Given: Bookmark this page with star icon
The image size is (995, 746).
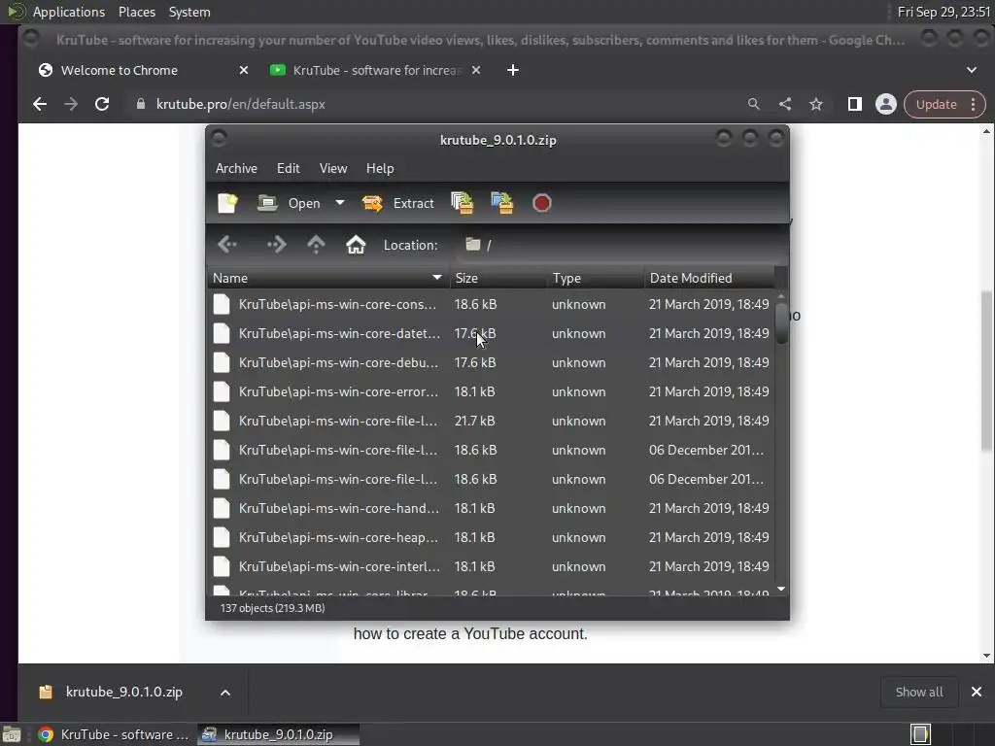Looking at the screenshot, I should click(816, 104).
